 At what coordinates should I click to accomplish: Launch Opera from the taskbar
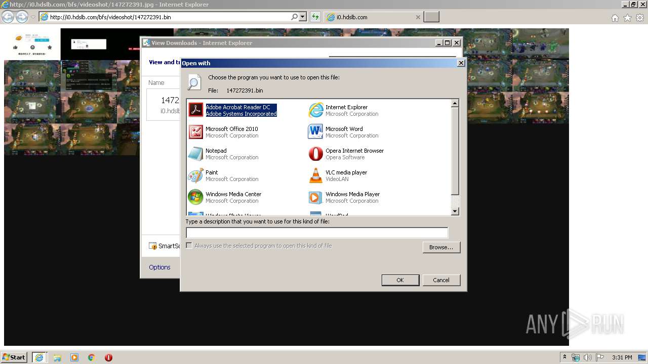(108, 357)
